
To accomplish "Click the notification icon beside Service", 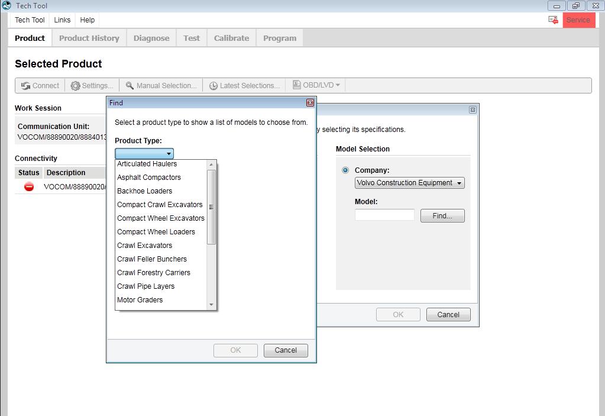I will 554,20.
